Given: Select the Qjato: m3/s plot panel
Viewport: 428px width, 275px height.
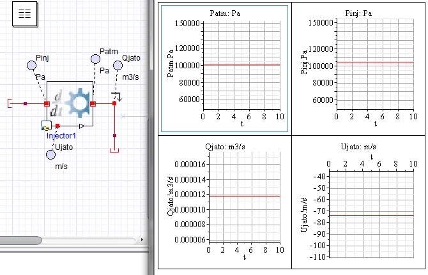Looking at the screenshot, I should (x=224, y=202).
